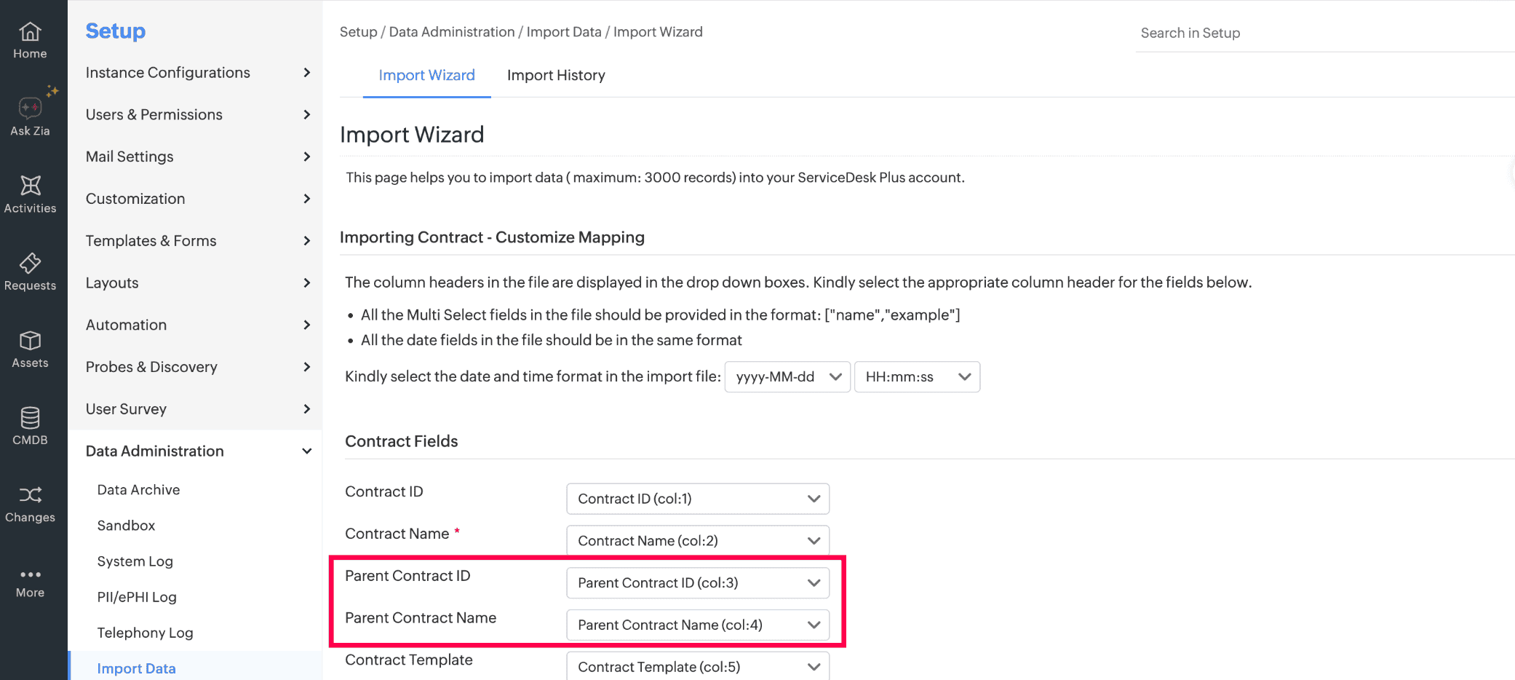Open the Changes module icon
Image resolution: width=1515 pixels, height=680 pixels.
tap(30, 495)
